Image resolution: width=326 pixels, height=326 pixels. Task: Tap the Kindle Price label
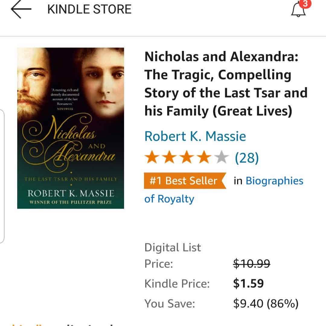point(177,283)
